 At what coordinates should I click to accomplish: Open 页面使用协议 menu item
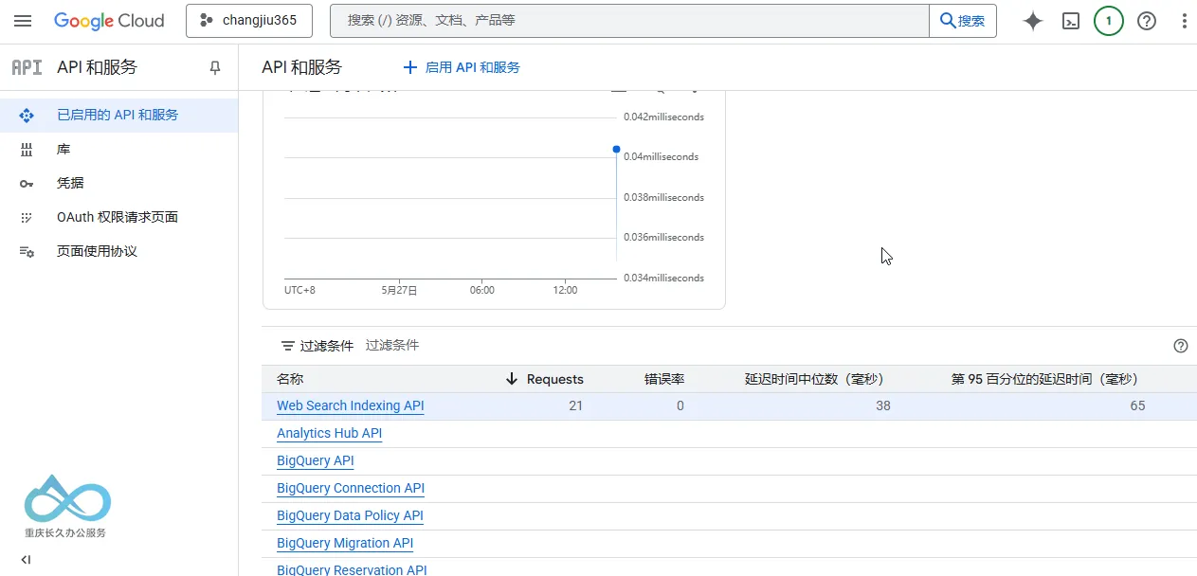(x=118, y=251)
